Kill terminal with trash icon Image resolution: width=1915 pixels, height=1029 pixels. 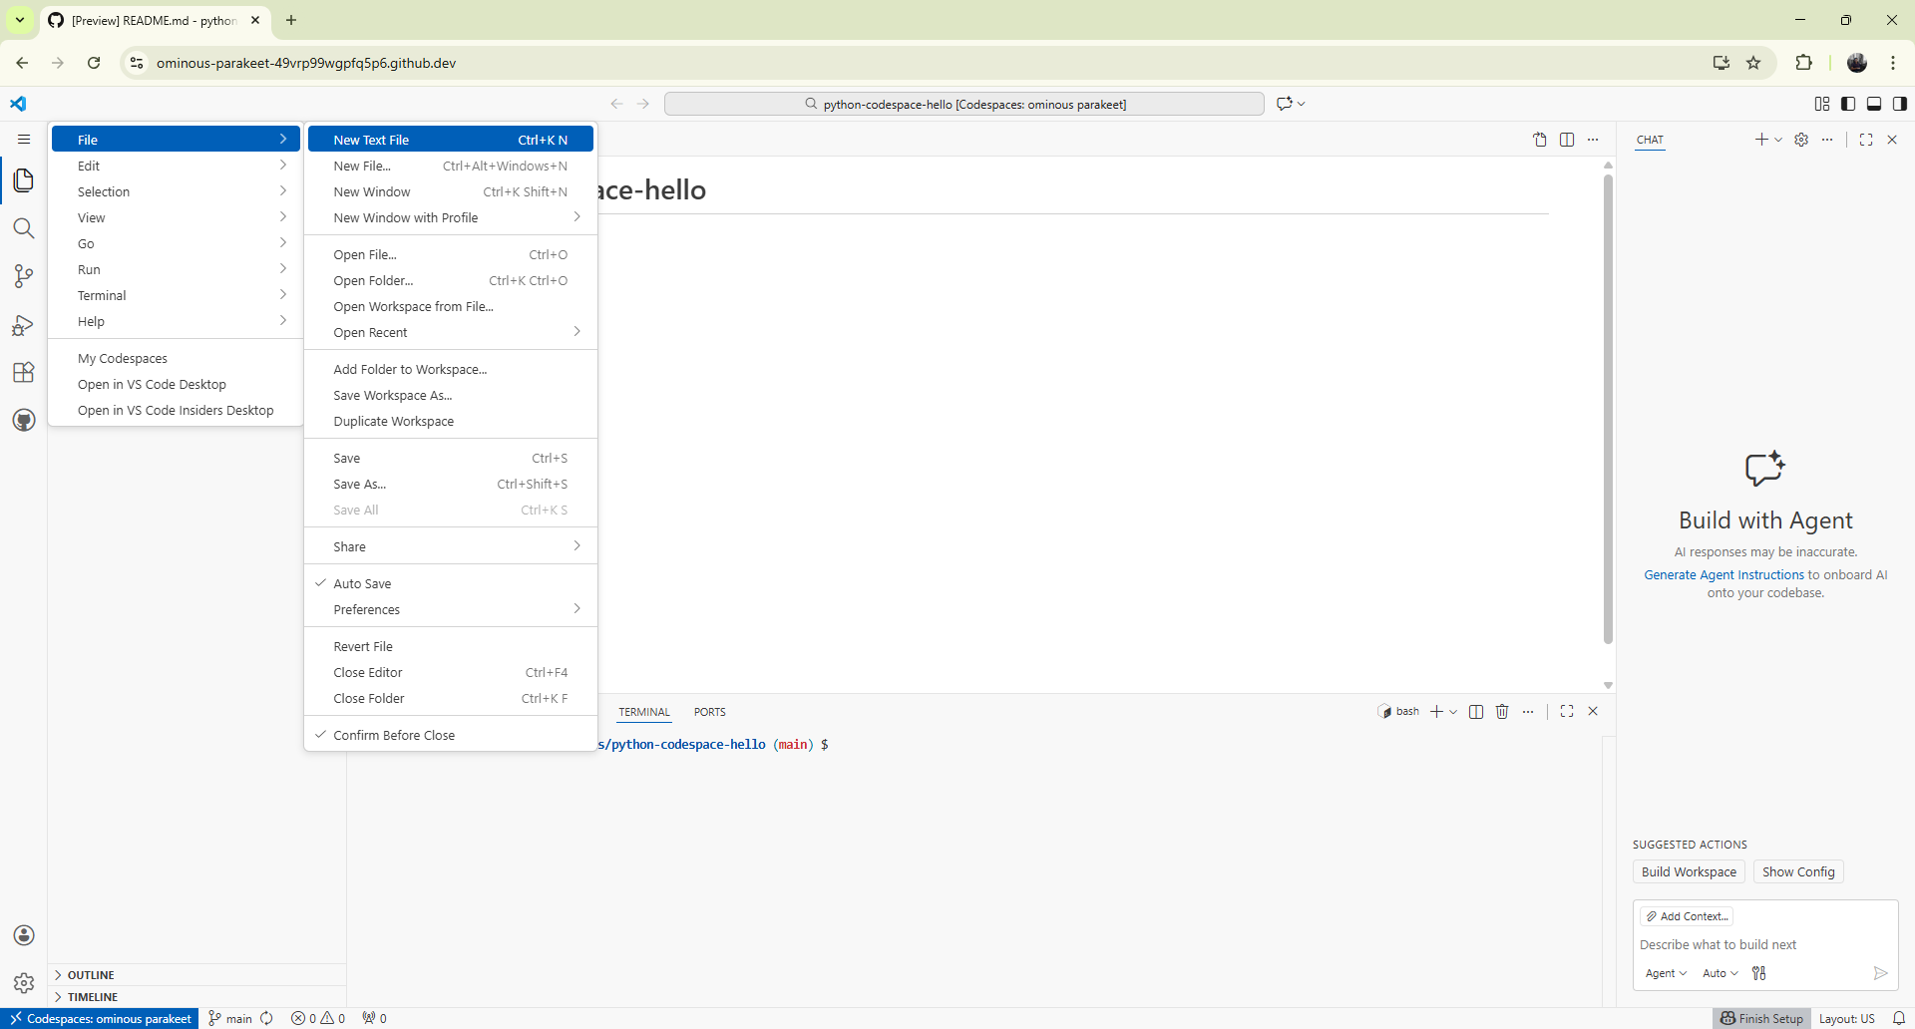pyautogui.click(x=1502, y=712)
